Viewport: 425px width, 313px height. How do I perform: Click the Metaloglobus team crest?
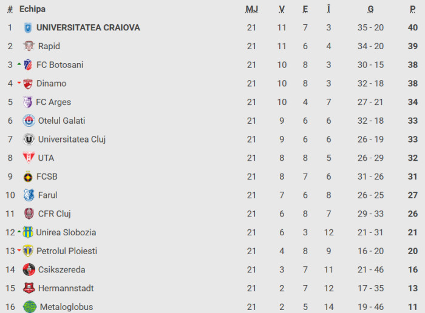(29, 307)
